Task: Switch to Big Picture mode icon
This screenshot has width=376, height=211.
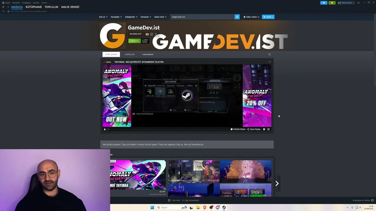Action: coord(358,3)
